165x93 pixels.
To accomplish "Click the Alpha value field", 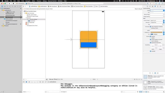I will click(157, 30).
